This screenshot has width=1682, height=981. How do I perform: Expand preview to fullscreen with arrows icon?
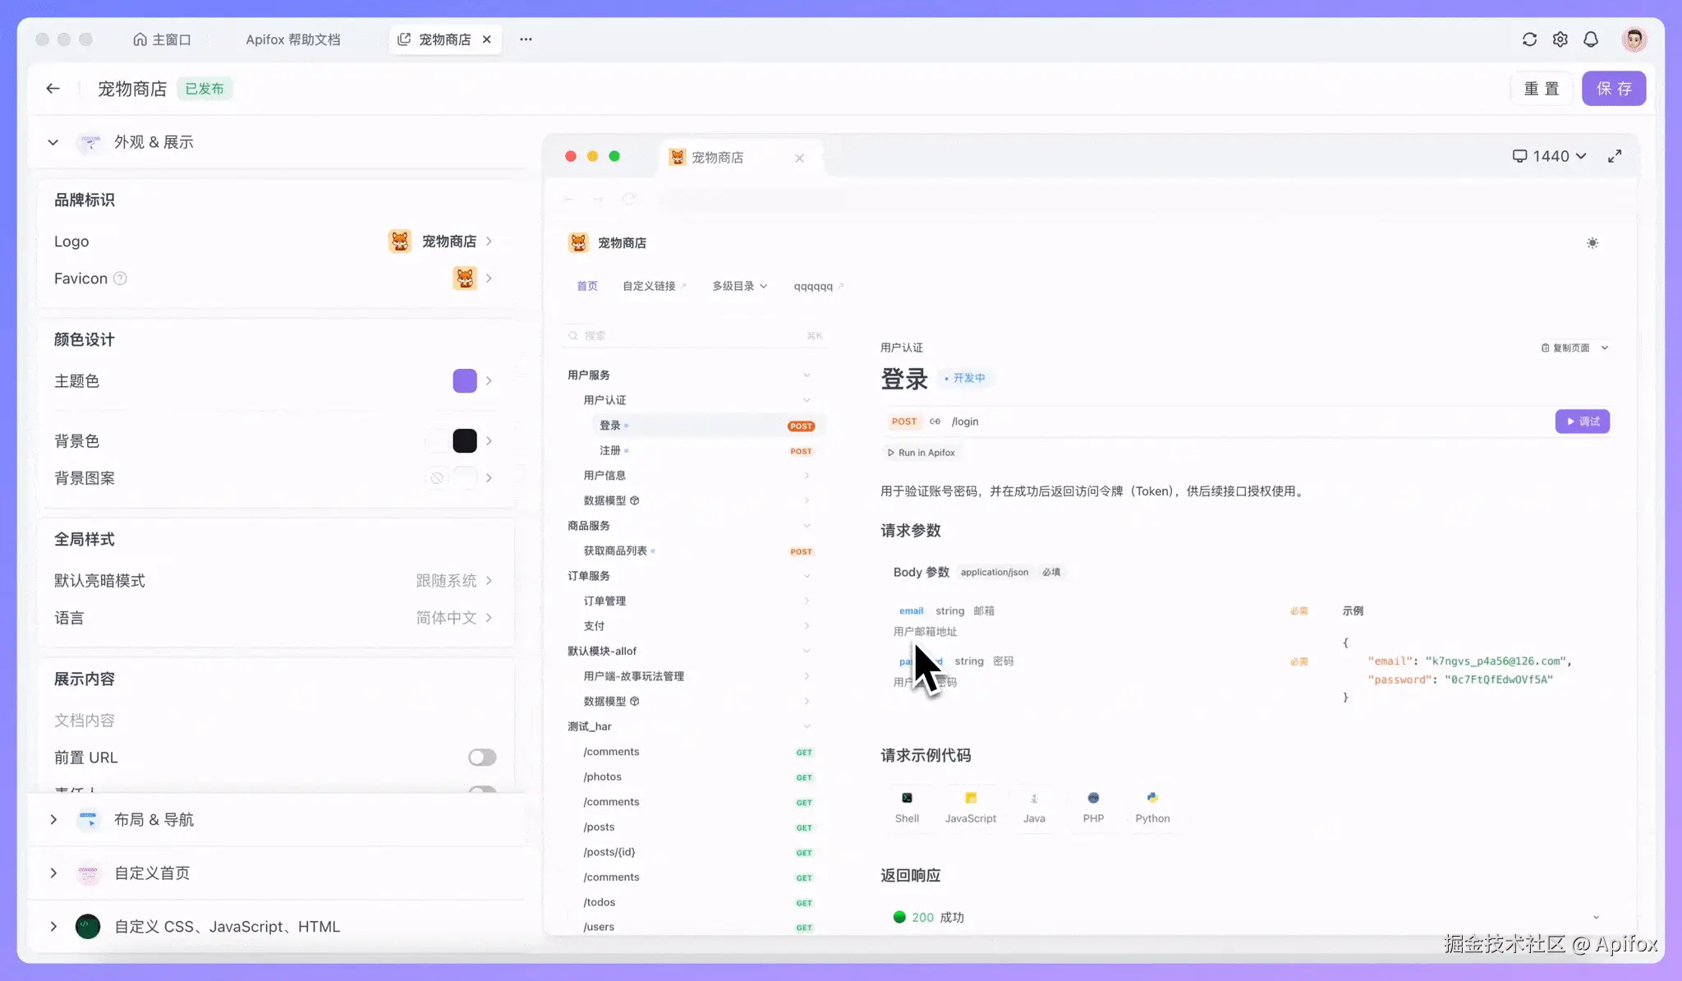click(1615, 156)
